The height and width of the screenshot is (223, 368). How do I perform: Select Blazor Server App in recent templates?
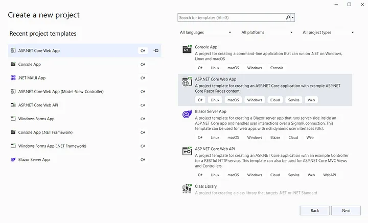34,159
